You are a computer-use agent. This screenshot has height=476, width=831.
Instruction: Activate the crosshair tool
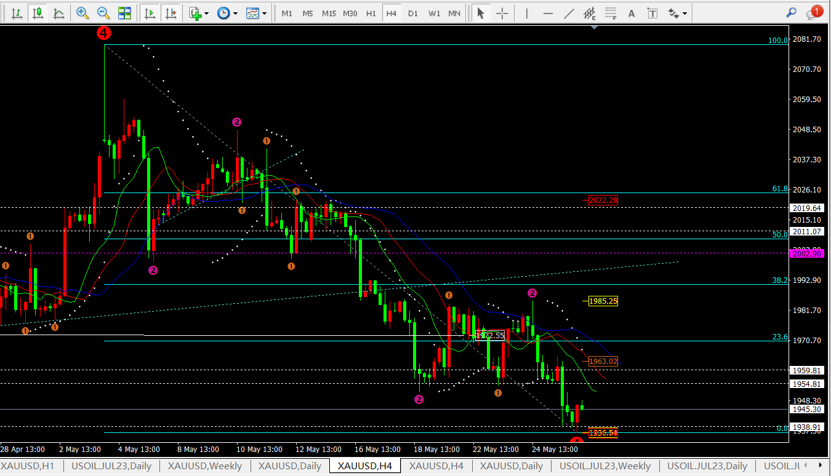point(503,13)
